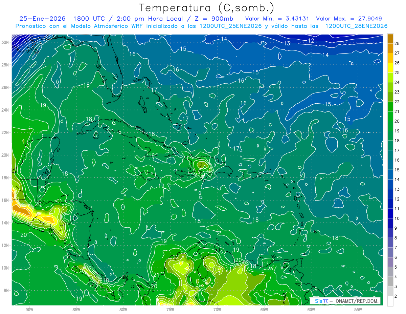Click the "28N" latitude axis label
Viewport: 406px width, 314px height.
(x=5, y=65)
